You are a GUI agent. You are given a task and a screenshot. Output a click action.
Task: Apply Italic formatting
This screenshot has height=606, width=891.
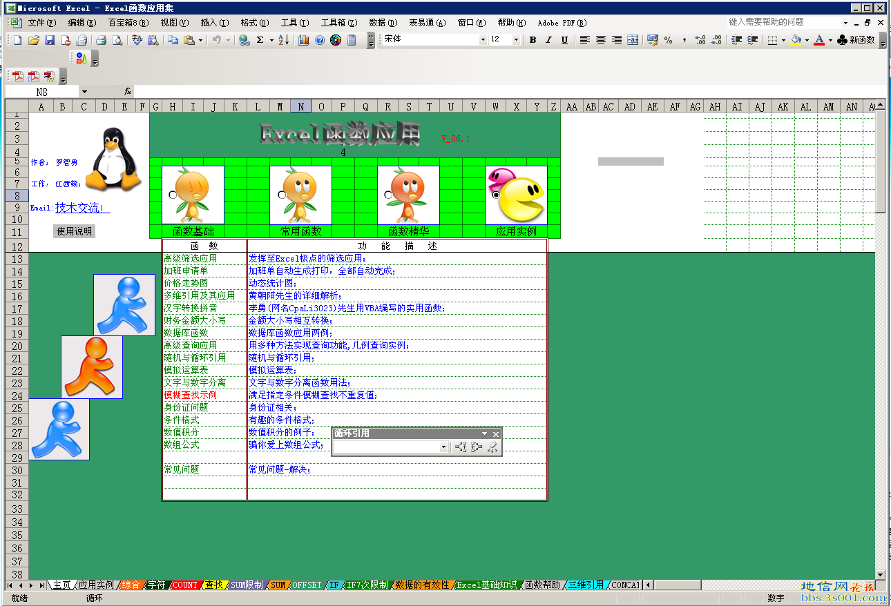pos(548,40)
